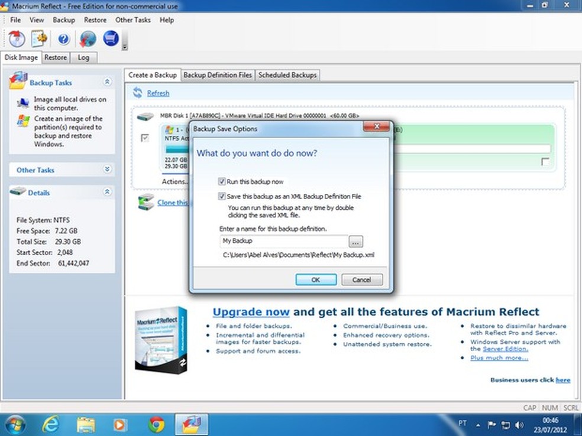Open the File menu
The image size is (582, 436).
pyautogui.click(x=15, y=20)
